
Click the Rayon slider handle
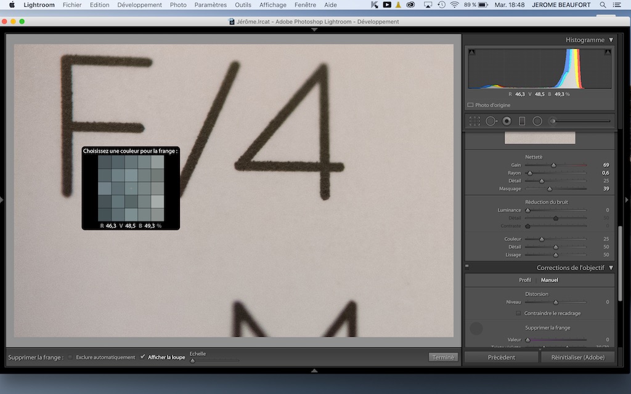point(530,173)
